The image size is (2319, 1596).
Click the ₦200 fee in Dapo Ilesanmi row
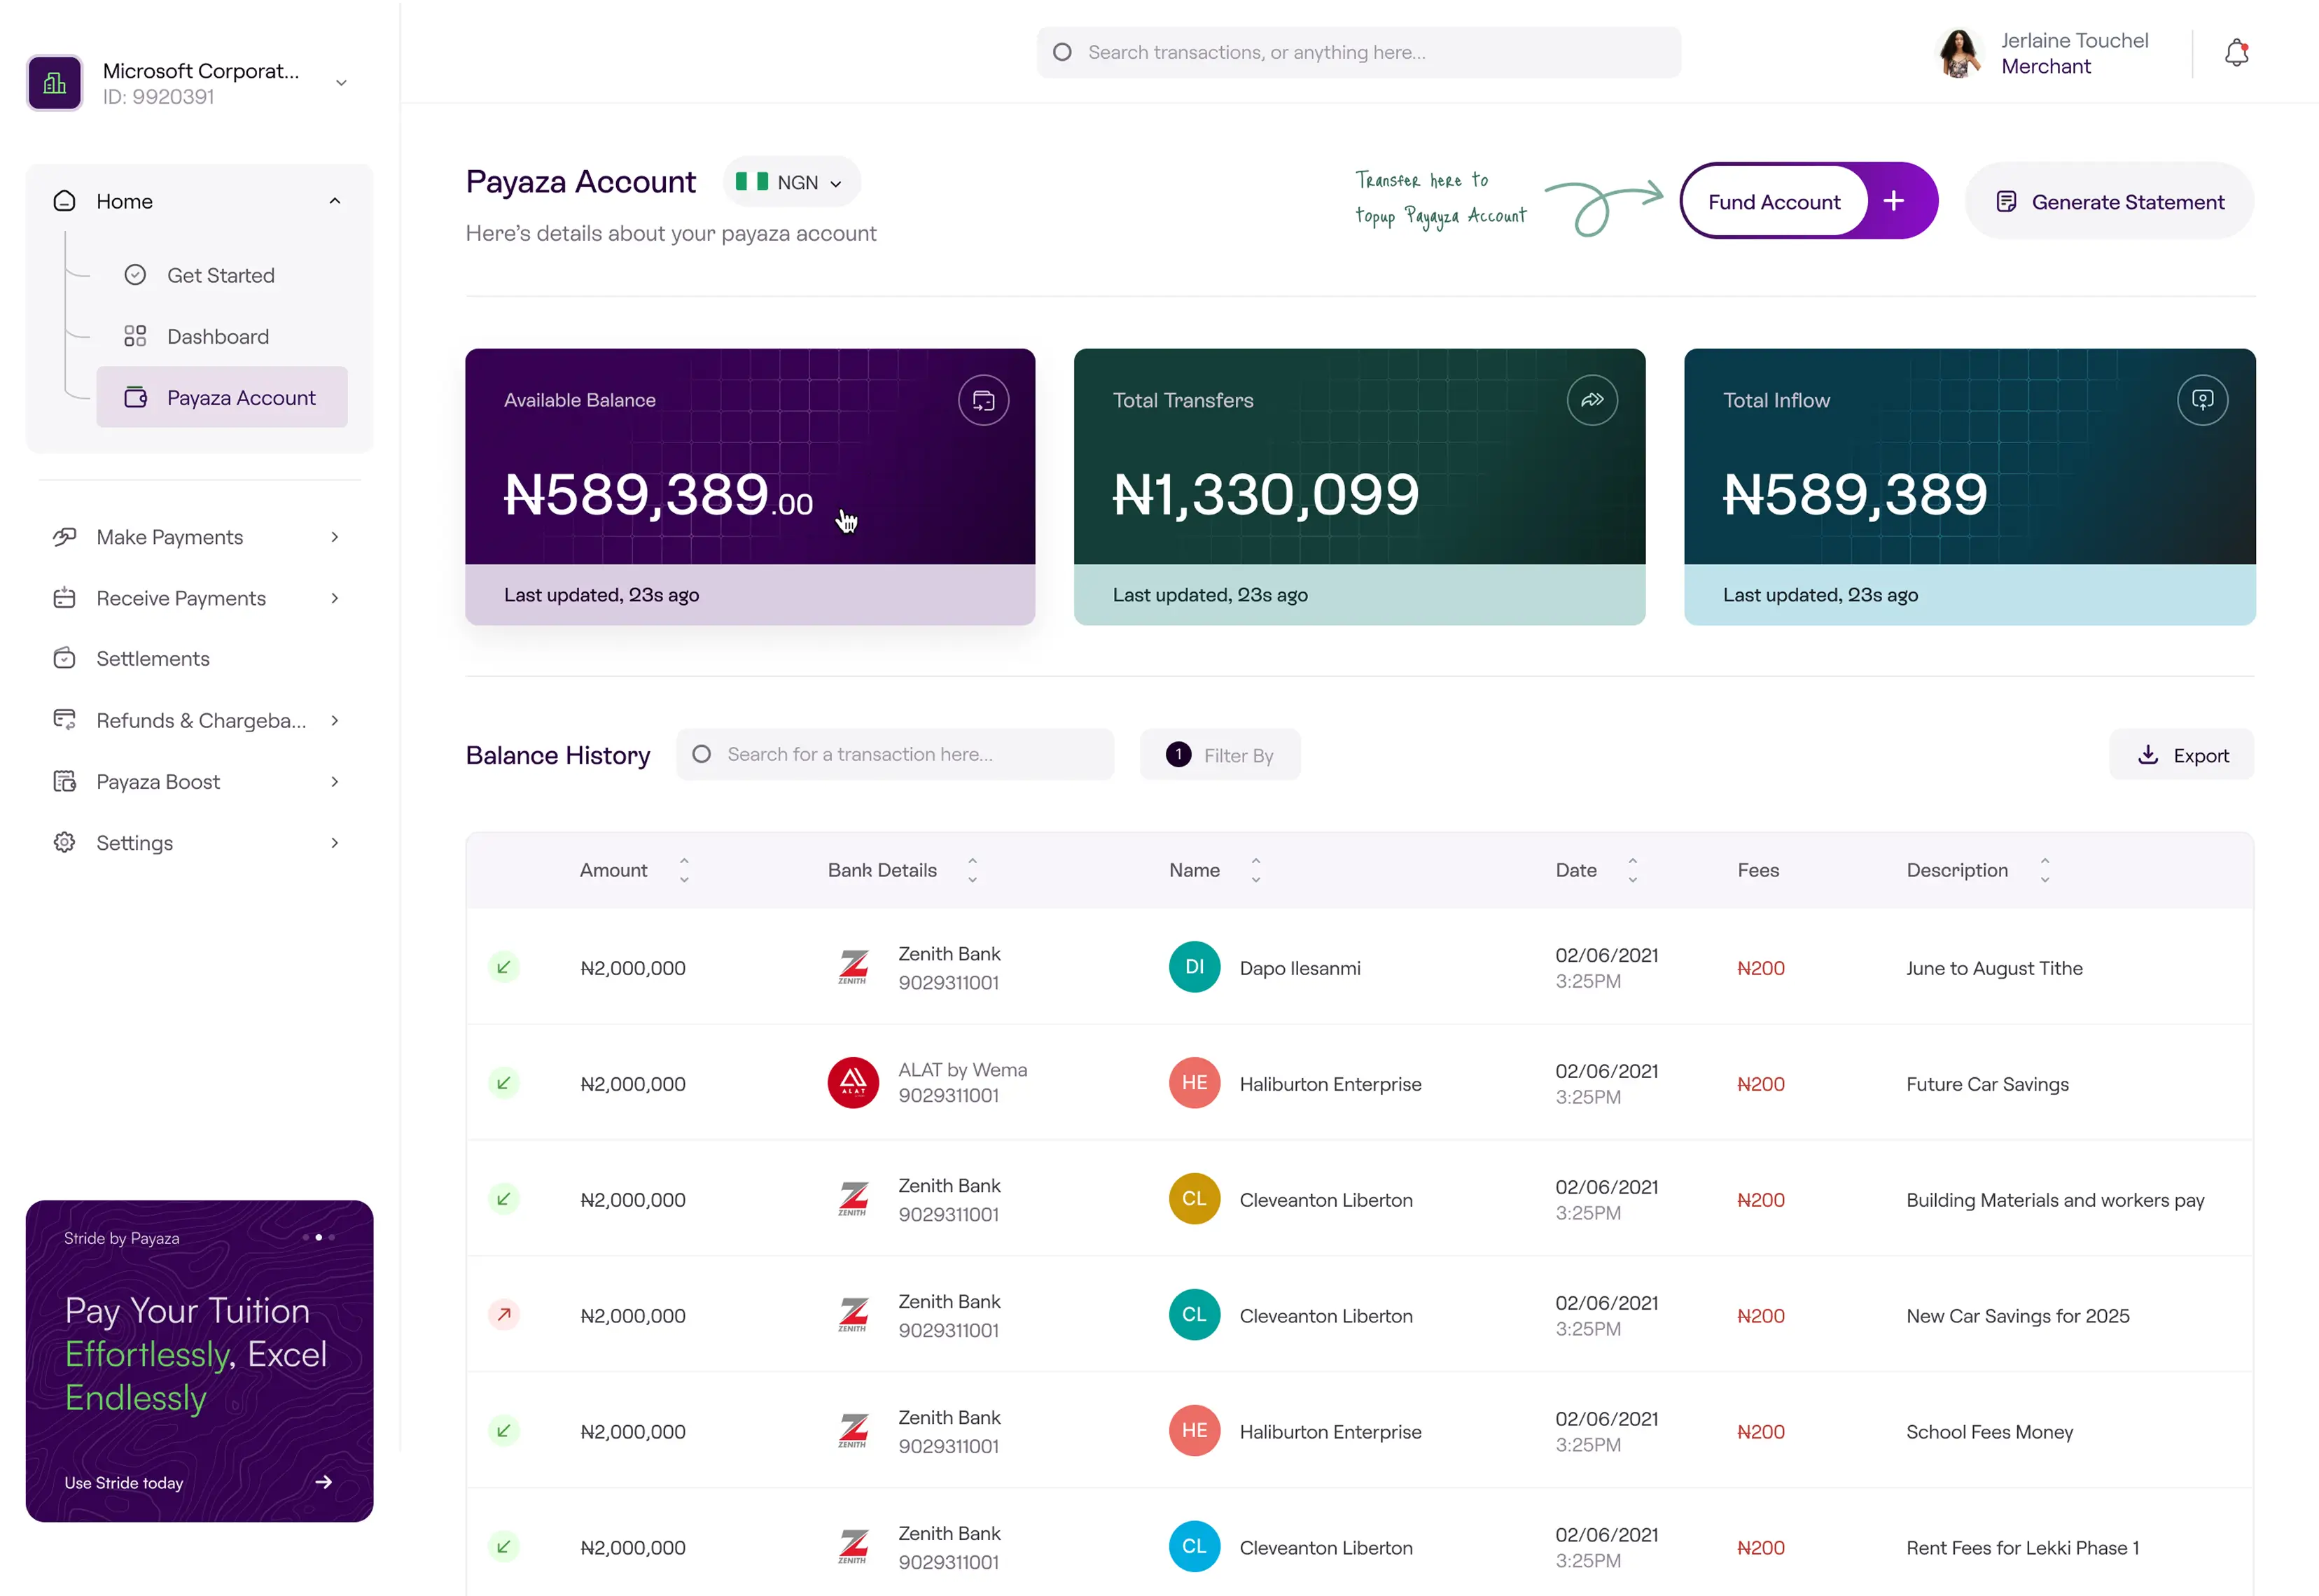coord(1760,968)
